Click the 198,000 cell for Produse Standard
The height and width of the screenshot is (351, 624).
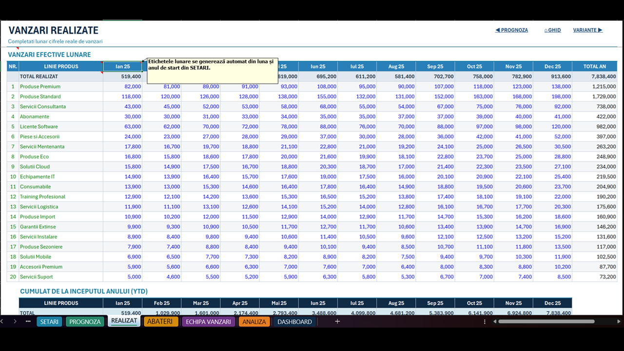click(x=552, y=97)
